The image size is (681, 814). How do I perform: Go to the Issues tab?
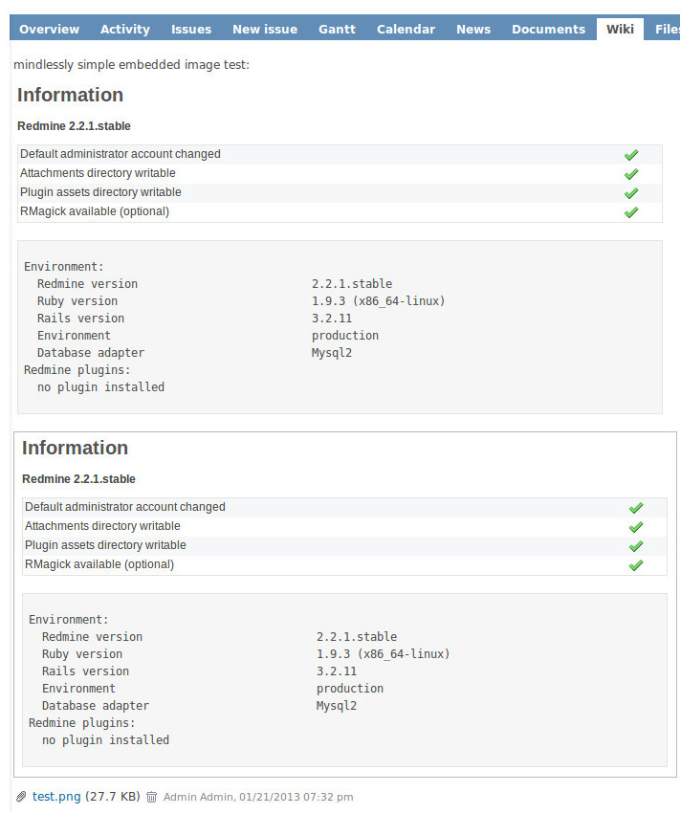(191, 29)
